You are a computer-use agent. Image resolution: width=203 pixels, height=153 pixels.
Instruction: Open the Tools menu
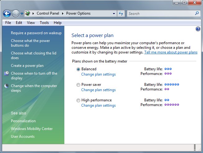coord(44,23)
